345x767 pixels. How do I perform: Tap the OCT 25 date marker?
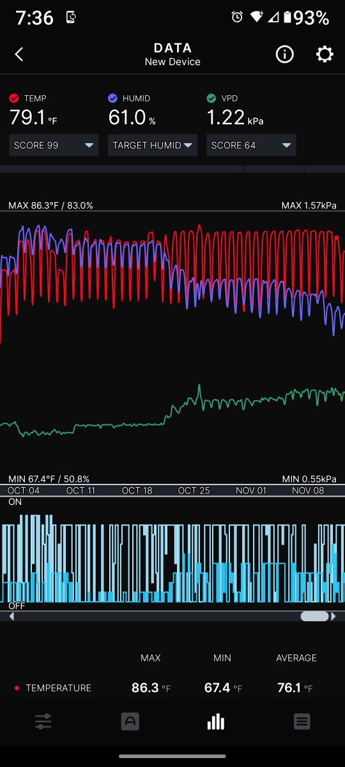click(194, 491)
